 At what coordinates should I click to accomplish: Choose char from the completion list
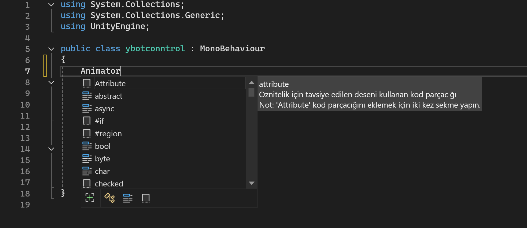coord(102,171)
